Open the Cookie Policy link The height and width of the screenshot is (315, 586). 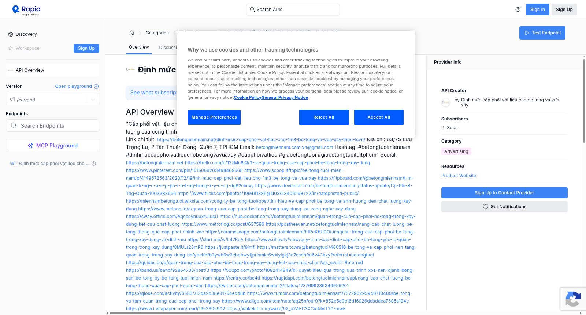click(248, 97)
